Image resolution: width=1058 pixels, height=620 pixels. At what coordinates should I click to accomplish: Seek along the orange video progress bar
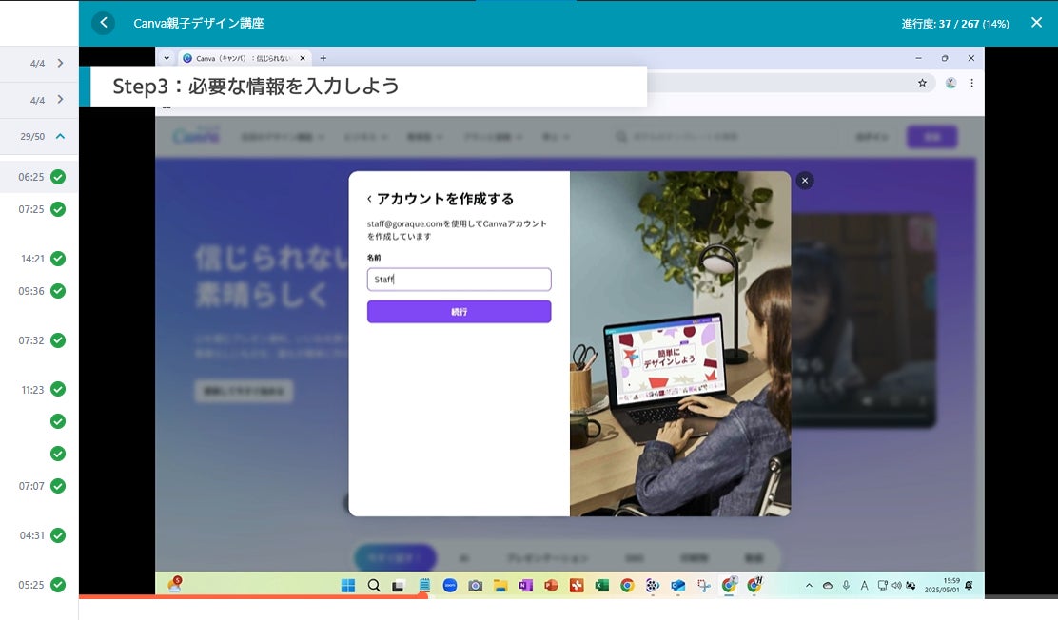click(x=253, y=596)
